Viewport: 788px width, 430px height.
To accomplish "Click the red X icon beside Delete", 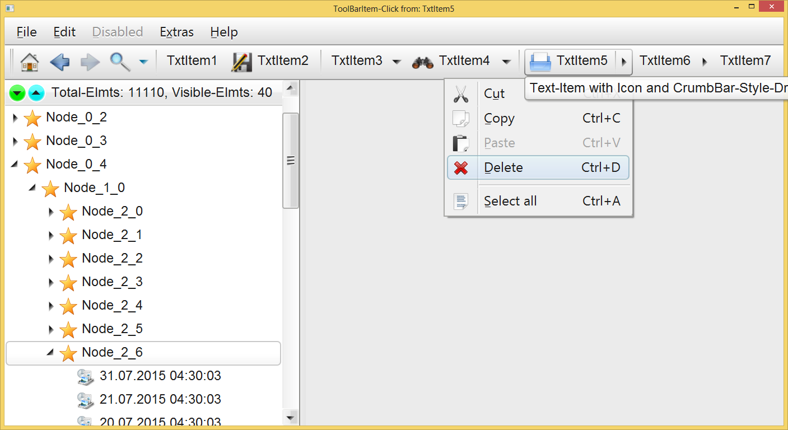I will 461,167.
